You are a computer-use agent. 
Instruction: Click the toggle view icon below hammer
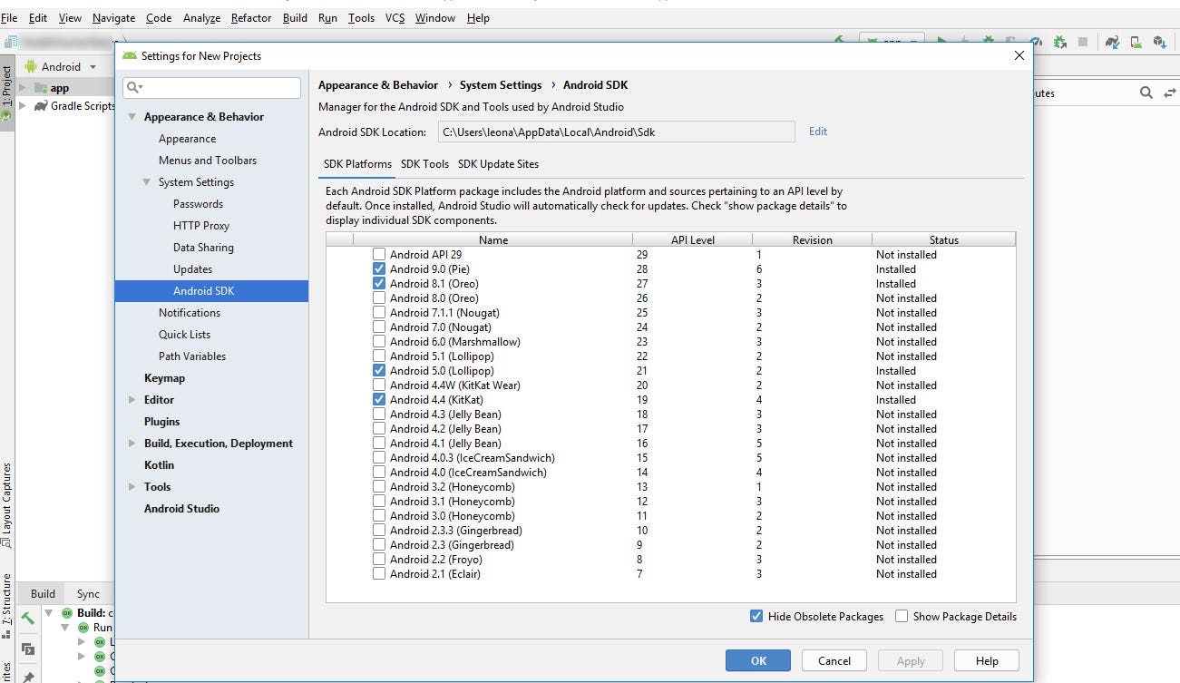27,649
